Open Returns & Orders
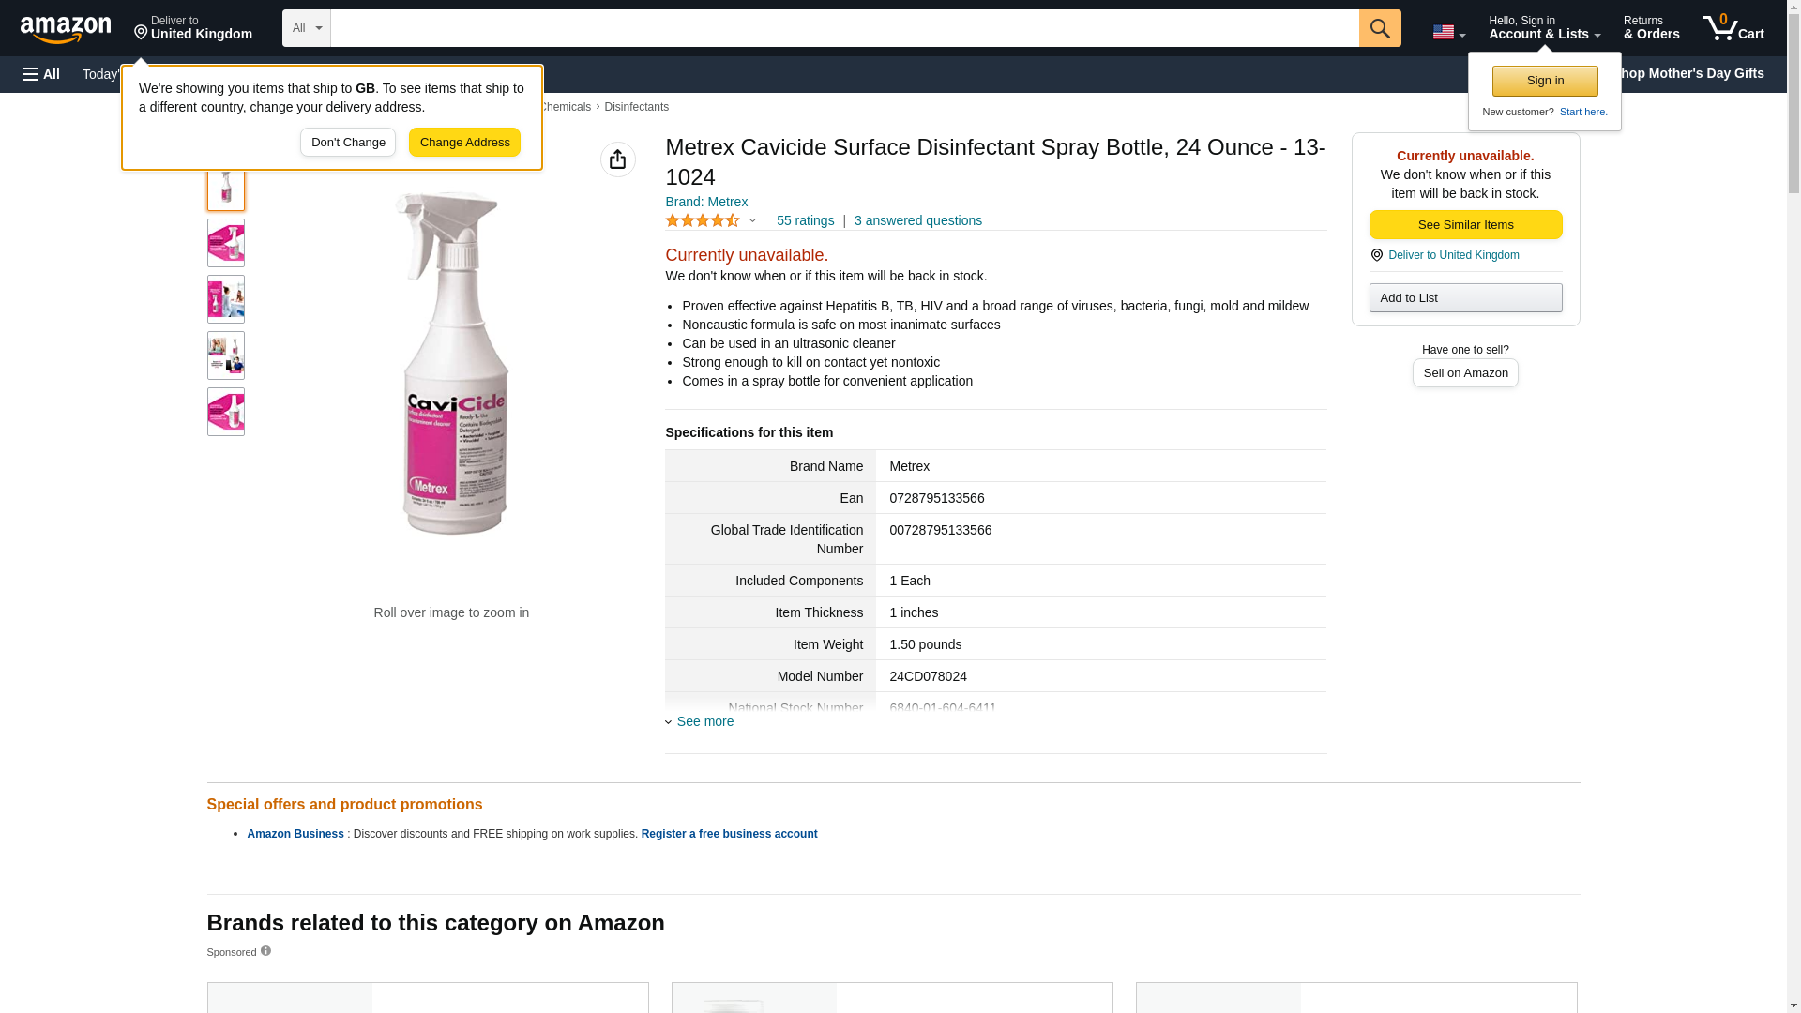Image resolution: width=1801 pixels, height=1013 pixels. [x=1651, y=28]
